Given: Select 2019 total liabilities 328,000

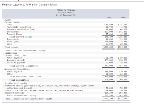Looking at the screenshot, I should pos(109,80).
